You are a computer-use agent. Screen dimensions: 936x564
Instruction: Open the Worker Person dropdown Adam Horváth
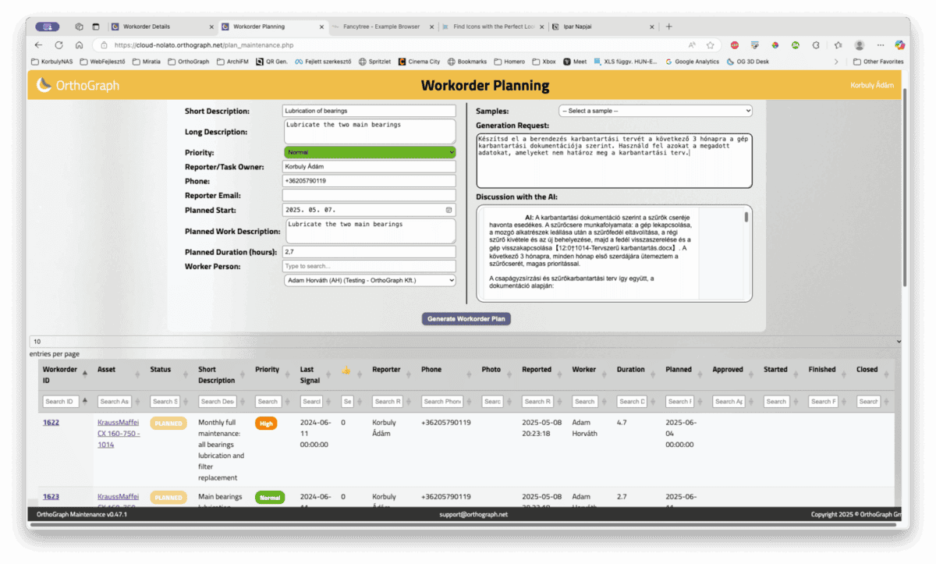(x=370, y=280)
